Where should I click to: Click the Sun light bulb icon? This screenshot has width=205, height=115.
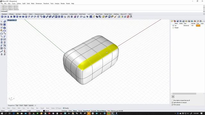173,26
